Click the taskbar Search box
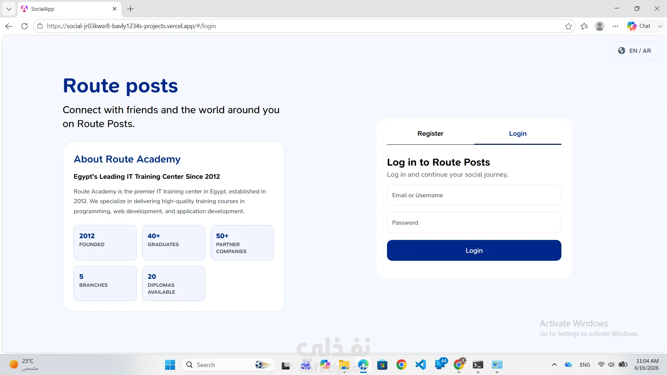667x375 pixels. (x=229, y=365)
